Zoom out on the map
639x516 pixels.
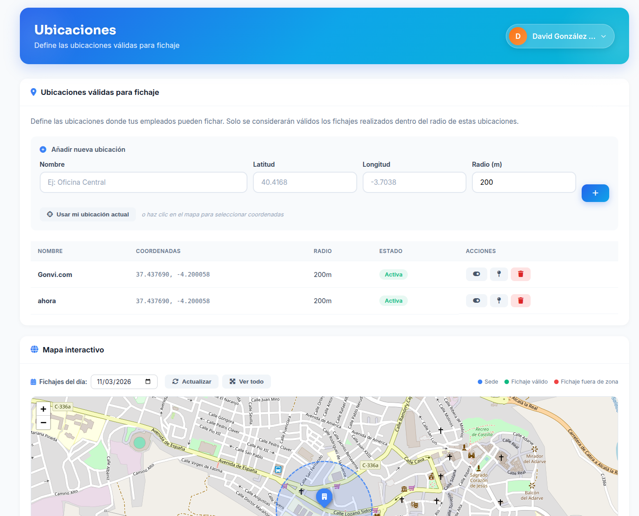click(43, 423)
